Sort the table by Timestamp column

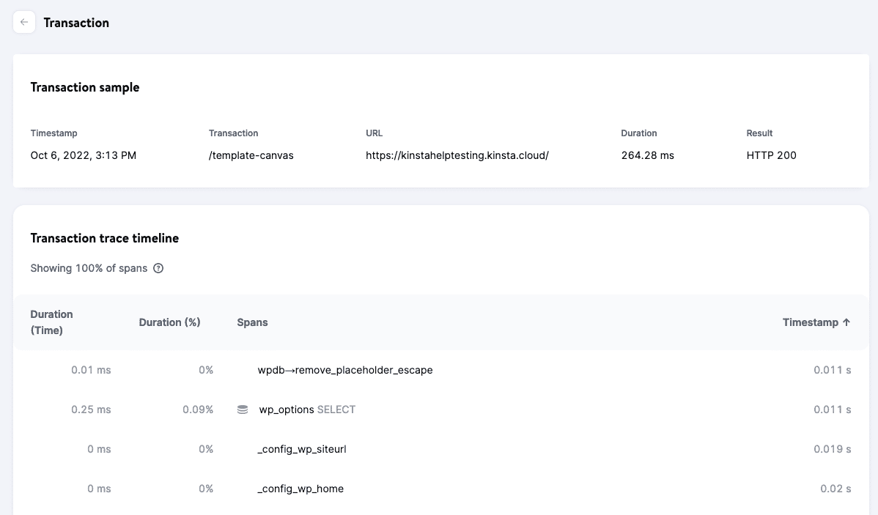point(811,322)
